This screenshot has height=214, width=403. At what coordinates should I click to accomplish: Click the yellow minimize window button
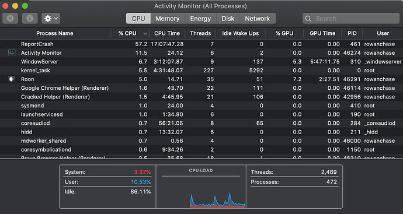tap(15, 6)
